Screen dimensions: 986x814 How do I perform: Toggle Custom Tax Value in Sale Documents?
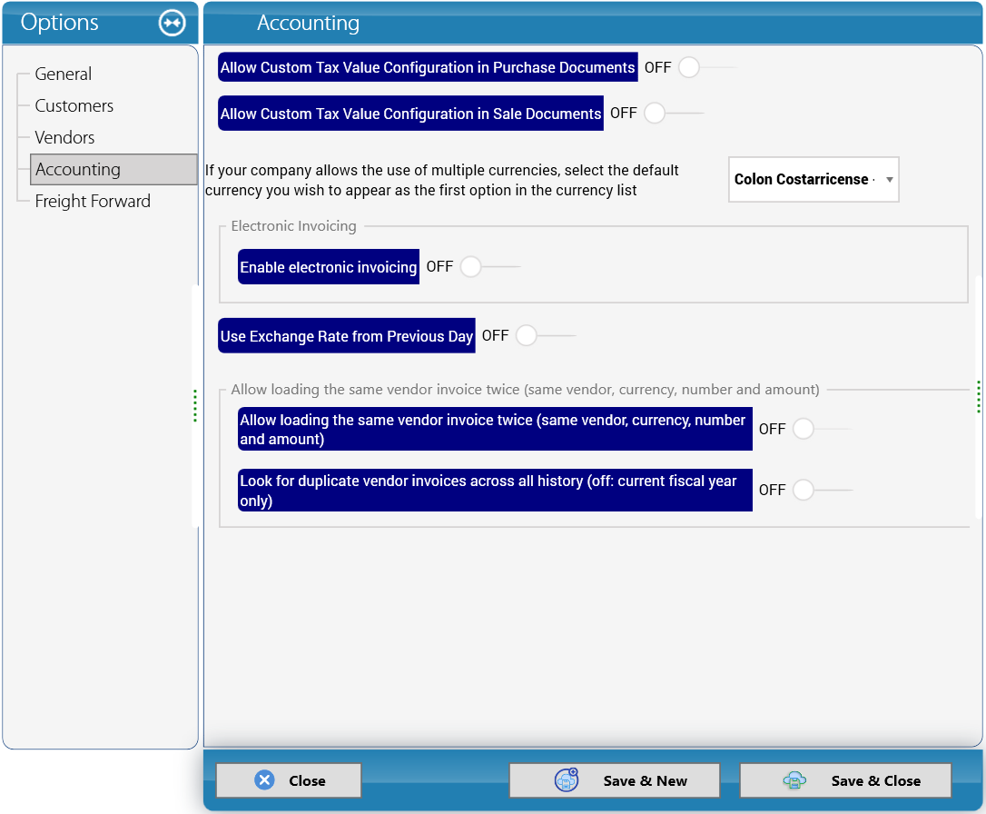674,114
